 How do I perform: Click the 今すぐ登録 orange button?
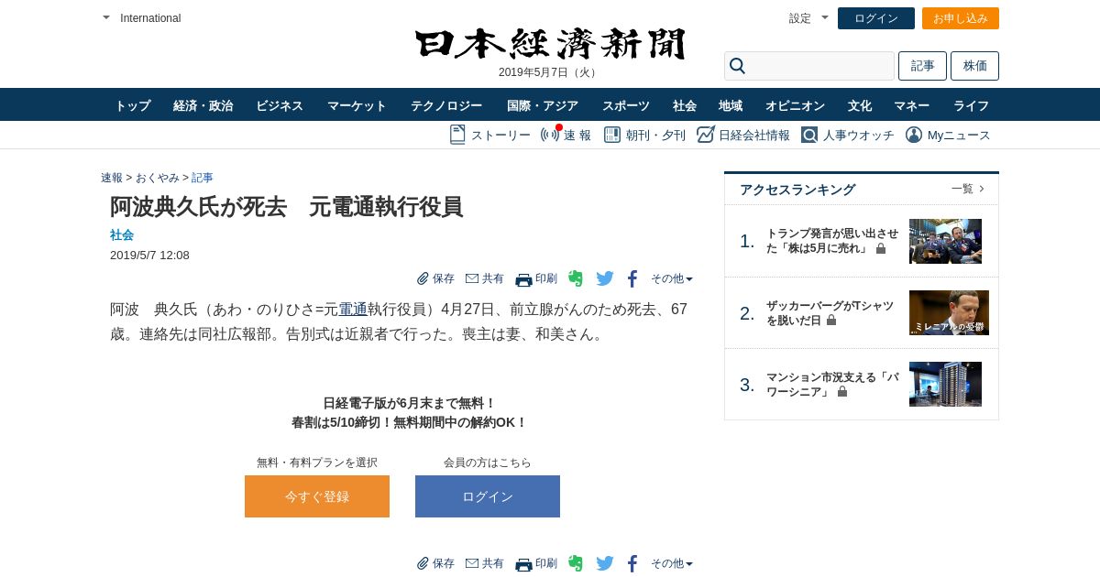tap(317, 496)
